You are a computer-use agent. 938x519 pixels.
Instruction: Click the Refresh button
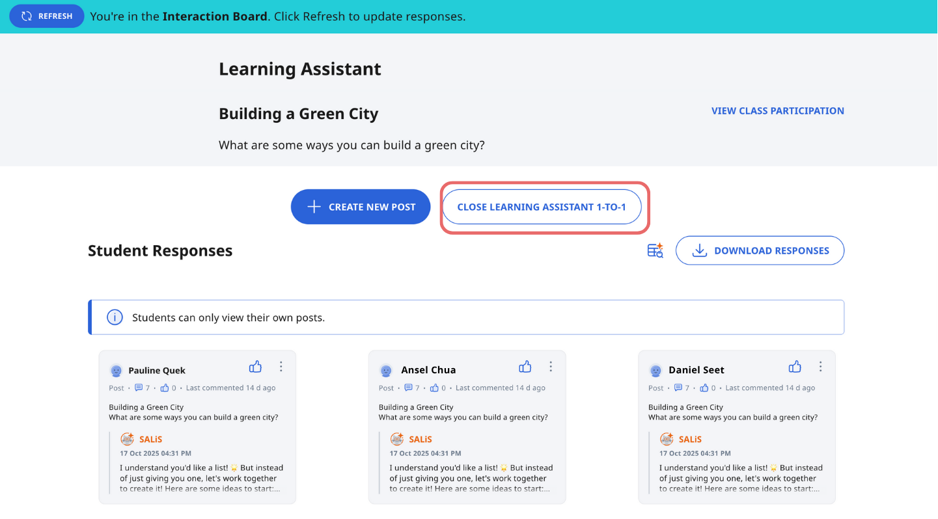pos(47,16)
